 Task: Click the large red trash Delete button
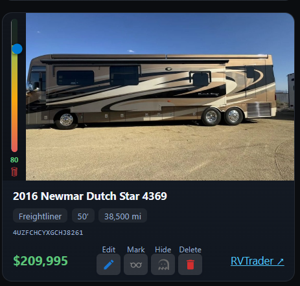click(x=190, y=264)
